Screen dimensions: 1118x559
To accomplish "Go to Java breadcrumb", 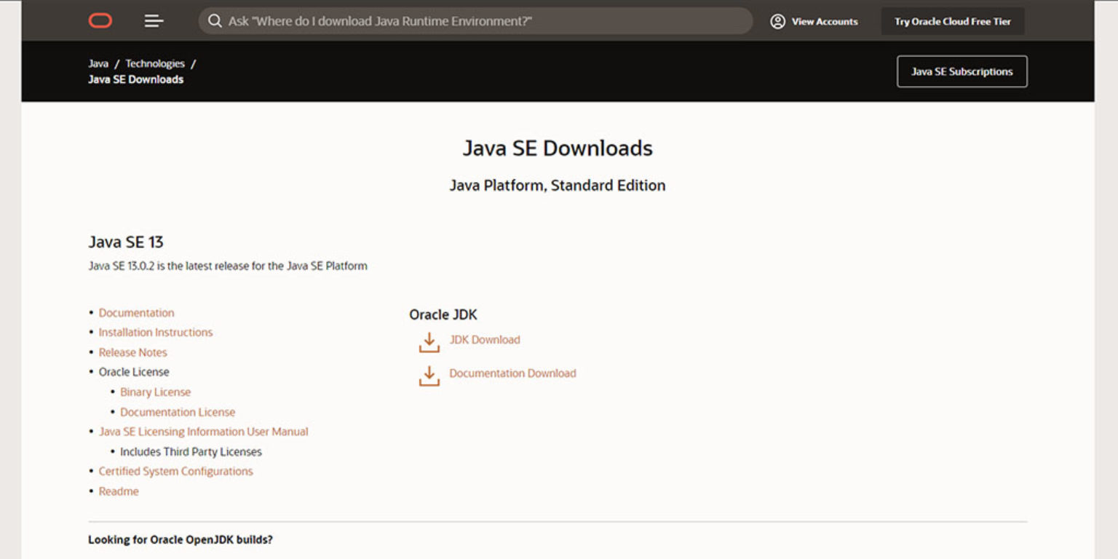I will tap(98, 63).
